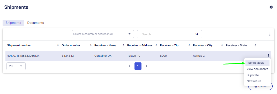The height and width of the screenshot is (94, 277).
Task: Click zip cell 8000
Action: [163, 56]
